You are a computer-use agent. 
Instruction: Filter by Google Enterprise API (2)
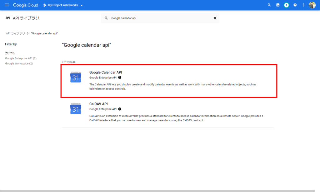(x=21, y=58)
